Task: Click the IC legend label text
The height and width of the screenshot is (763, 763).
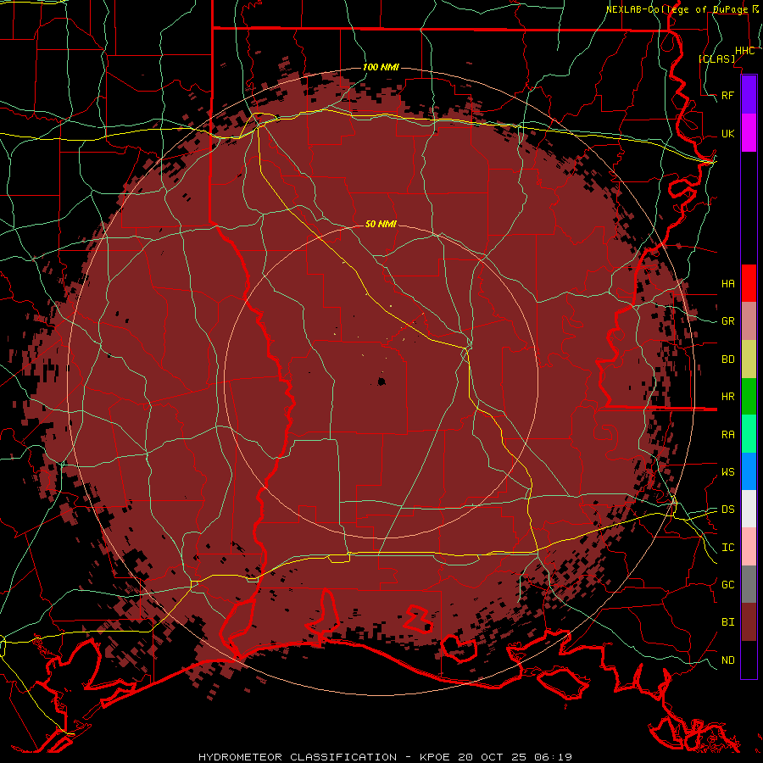Action: pos(727,548)
